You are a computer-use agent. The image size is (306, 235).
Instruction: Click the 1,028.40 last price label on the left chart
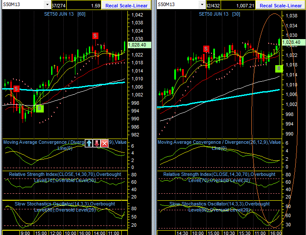pyautogui.click(x=139, y=45)
